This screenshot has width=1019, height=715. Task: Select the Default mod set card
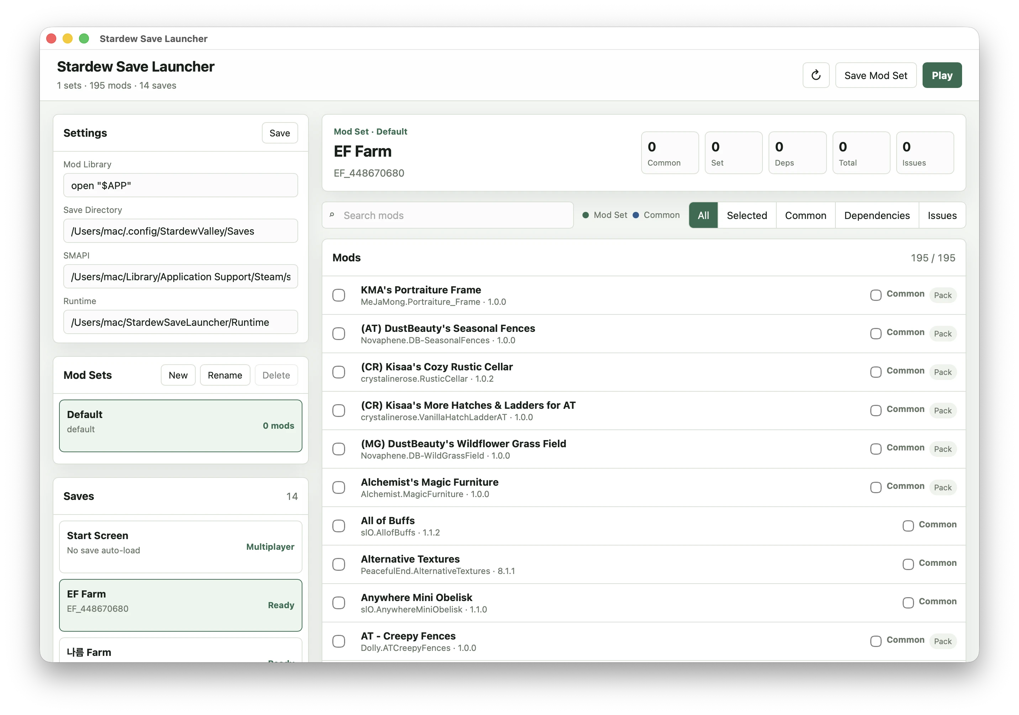180,426
